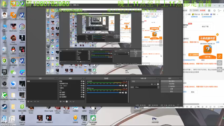The width and height of the screenshot is (224, 126).
Task: Remove source using the Sources minus icon
Action: tap(64, 101)
